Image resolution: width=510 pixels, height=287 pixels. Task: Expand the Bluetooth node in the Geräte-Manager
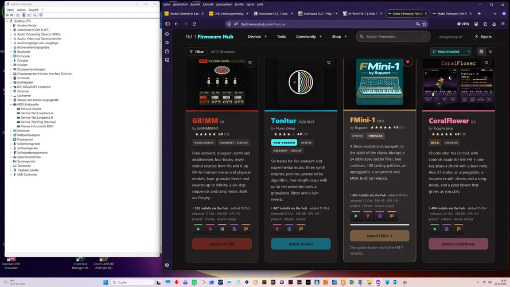click(11, 52)
